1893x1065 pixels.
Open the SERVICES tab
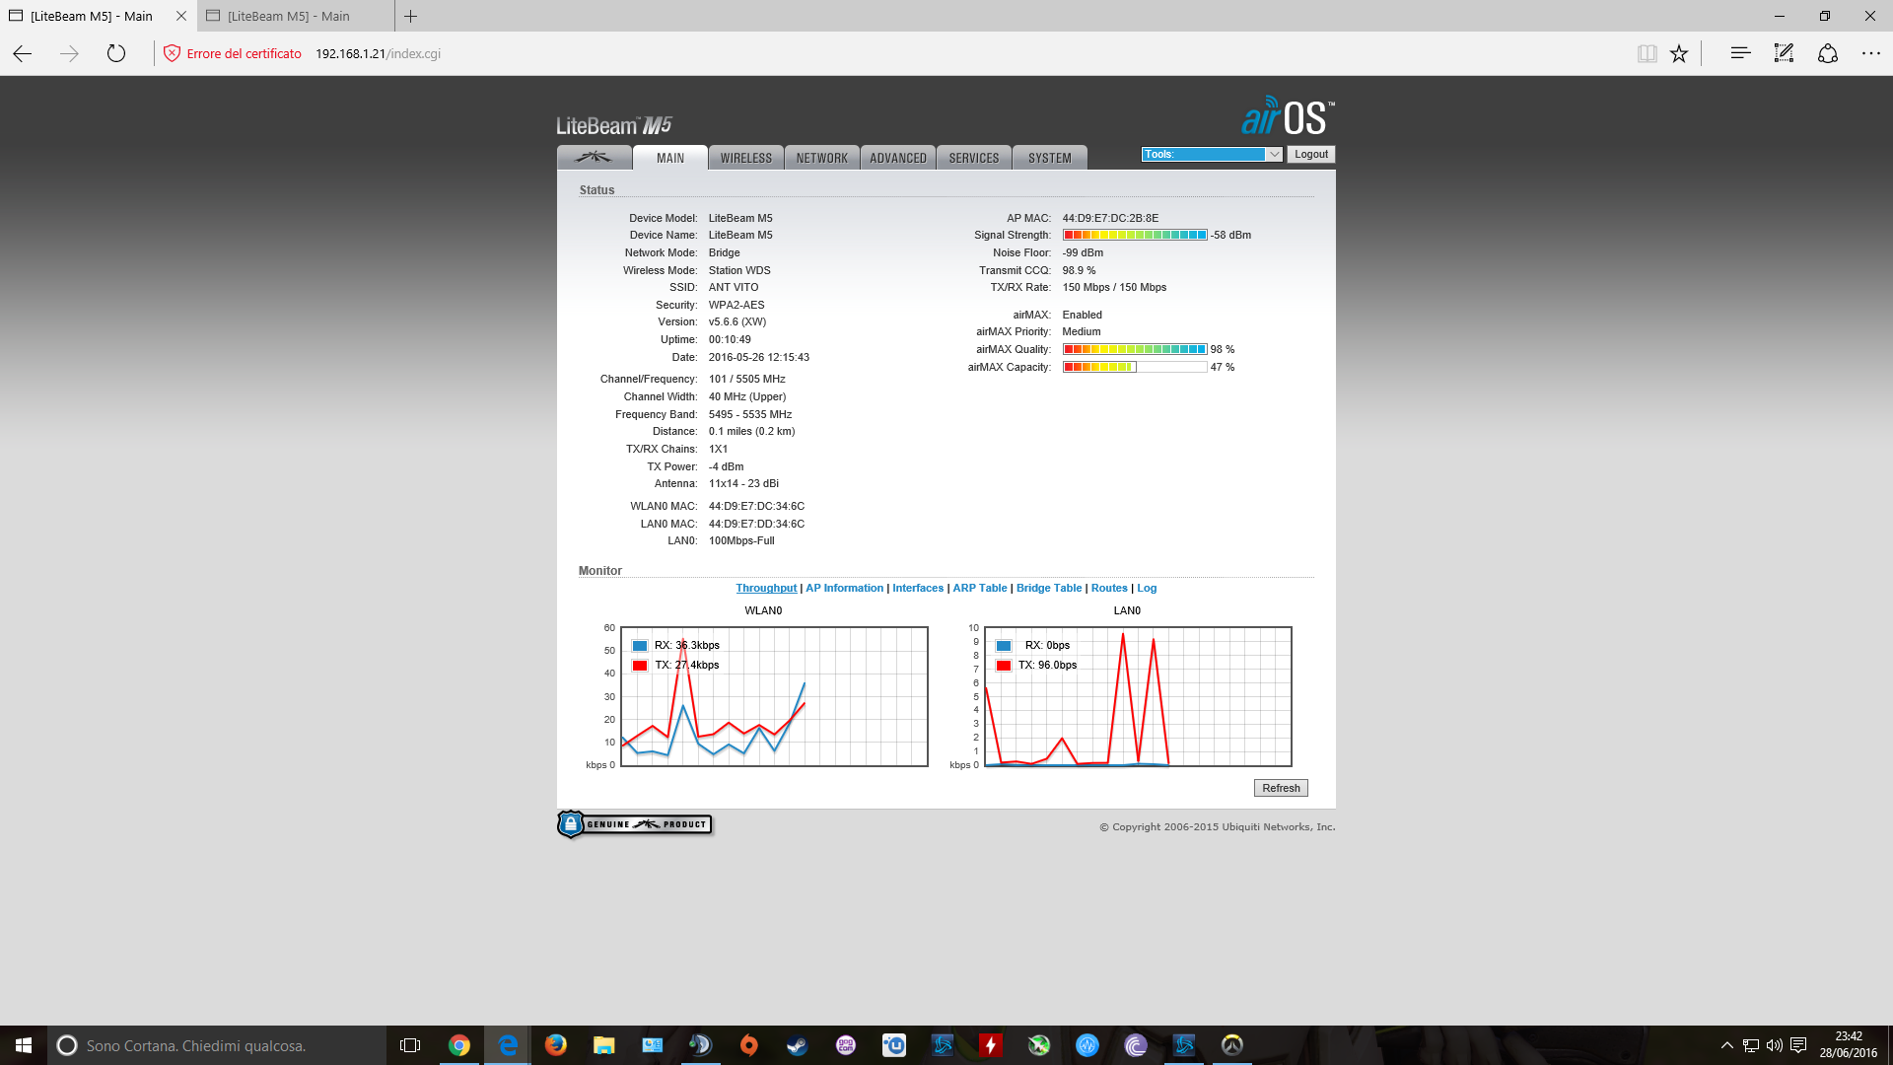(974, 158)
